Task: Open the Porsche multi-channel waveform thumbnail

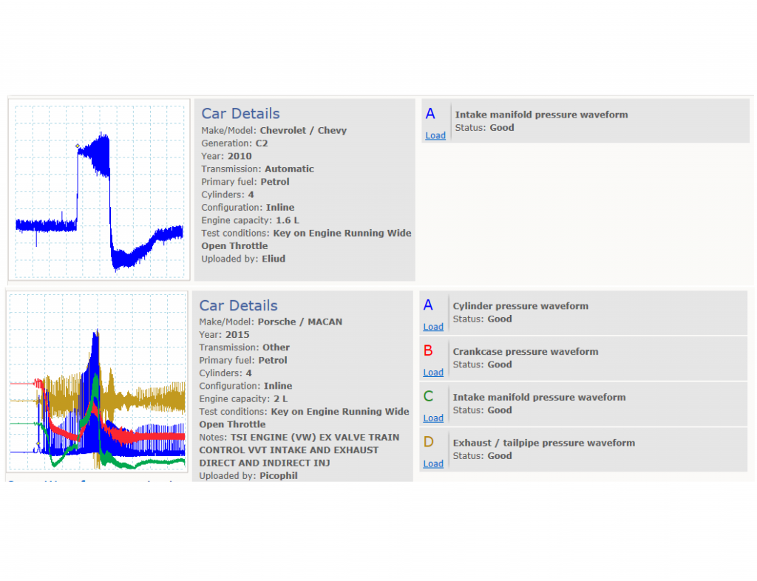Action: tap(97, 381)
